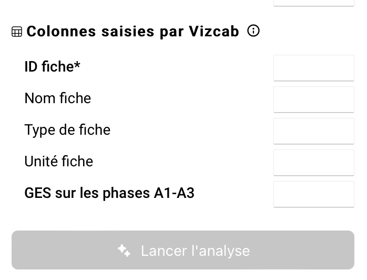367x280 pixels.
Task: Click the A1-A3 text in the GES label
Action: coord(174,193)
